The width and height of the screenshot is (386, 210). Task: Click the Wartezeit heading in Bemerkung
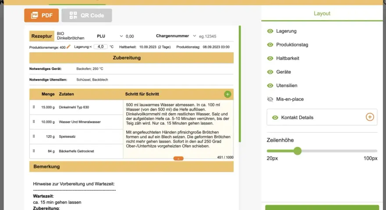(43, 196)
